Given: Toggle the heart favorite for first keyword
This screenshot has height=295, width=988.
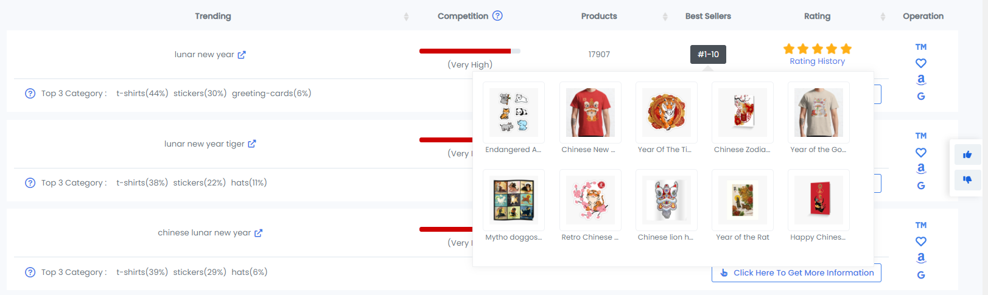Looking at the screenshot, I should click(x=921, y=63).
